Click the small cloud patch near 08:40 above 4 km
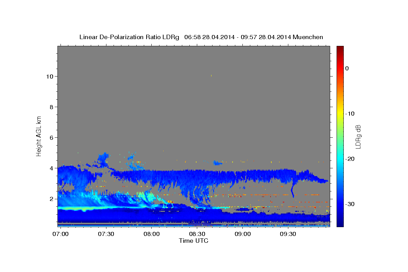 coord(218,163)
